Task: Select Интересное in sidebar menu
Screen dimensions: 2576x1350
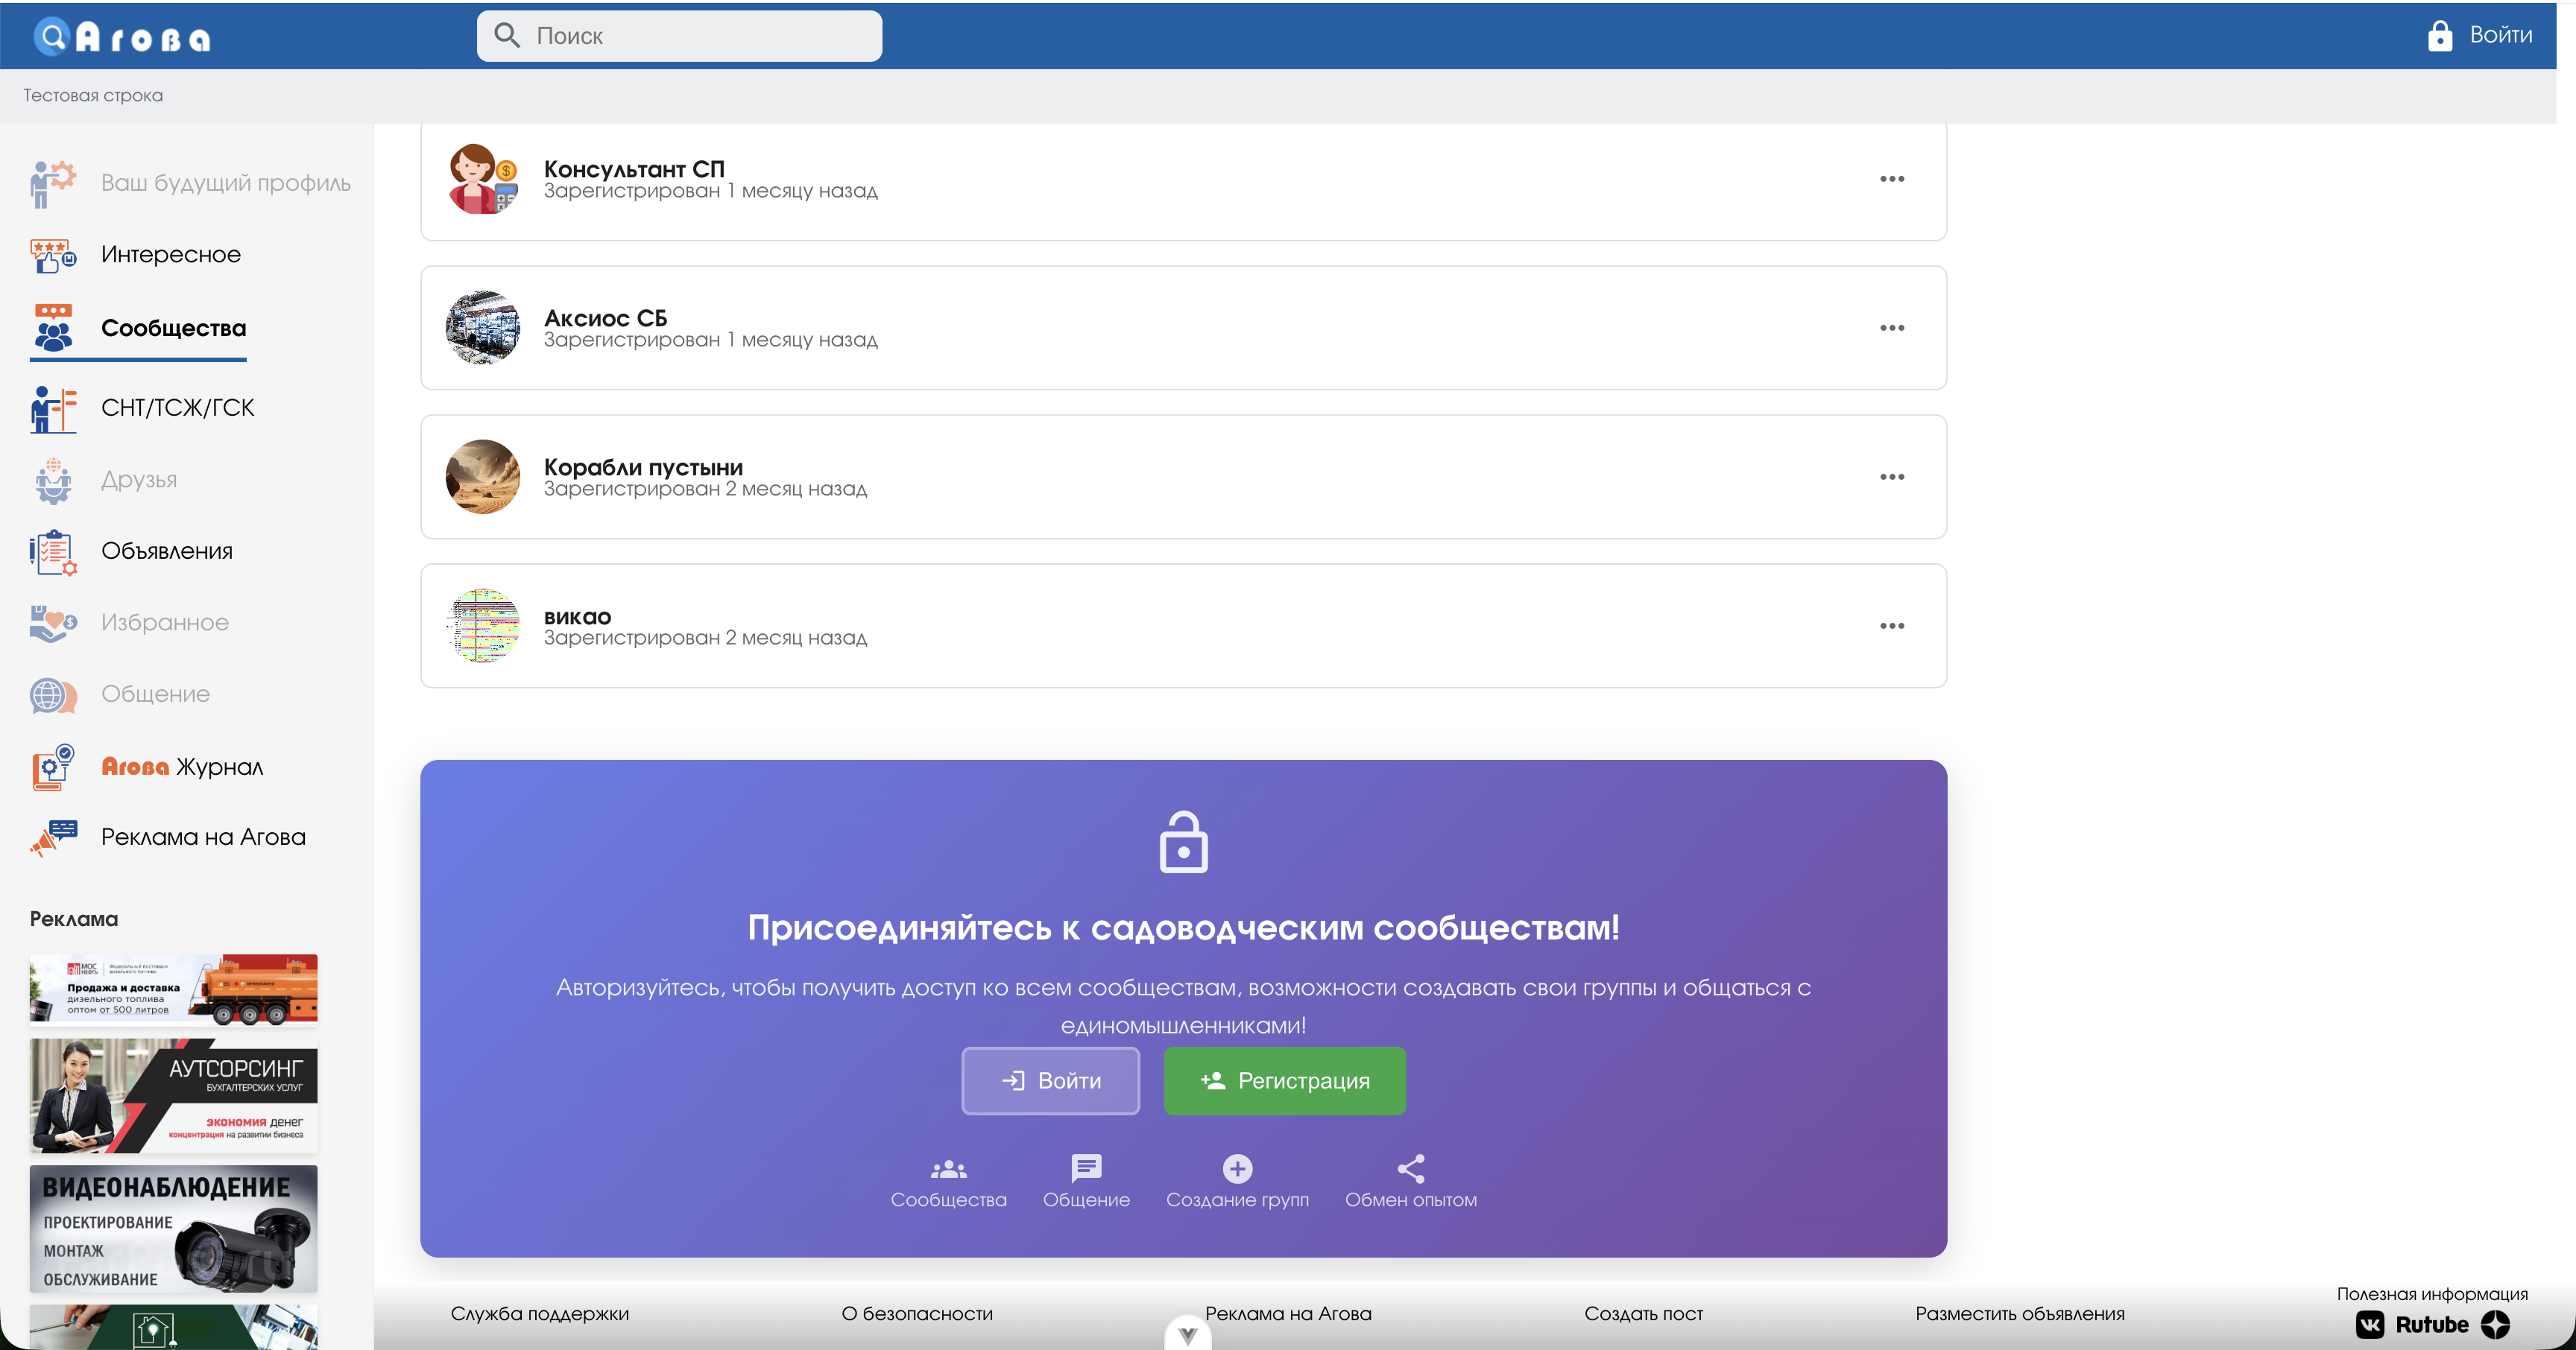Action: coord(171,255)
